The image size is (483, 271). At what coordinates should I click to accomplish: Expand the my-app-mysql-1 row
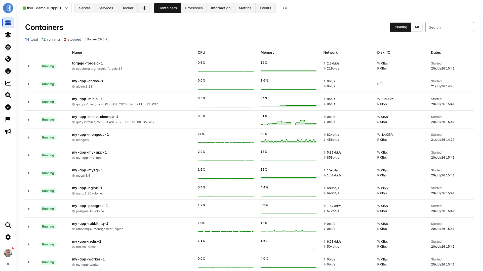coord(29,173)
